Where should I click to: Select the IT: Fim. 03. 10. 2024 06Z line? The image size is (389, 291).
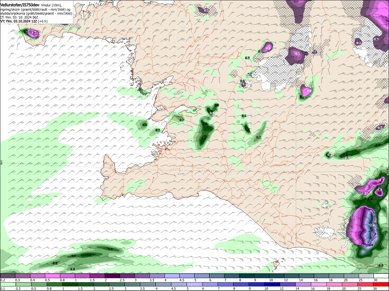pyautogui.click(x=19, y=18)
